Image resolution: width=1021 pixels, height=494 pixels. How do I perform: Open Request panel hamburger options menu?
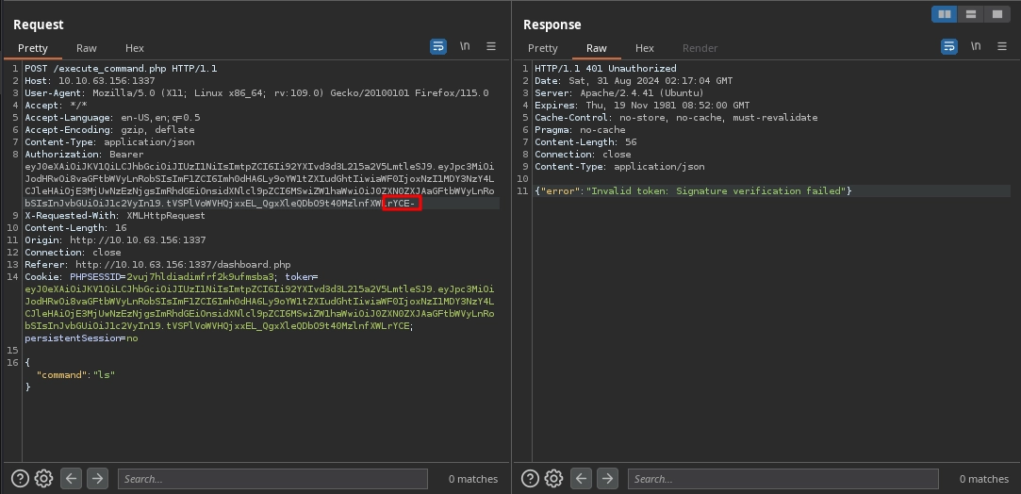[x=491, y=46]
